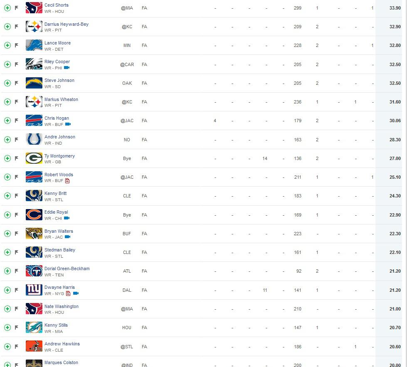Image resolution: width=407 pixels, height=367 pixels.
Task: Open Eddie Royal's video icon
Action: pyautogui.click(x=67, y=218)
